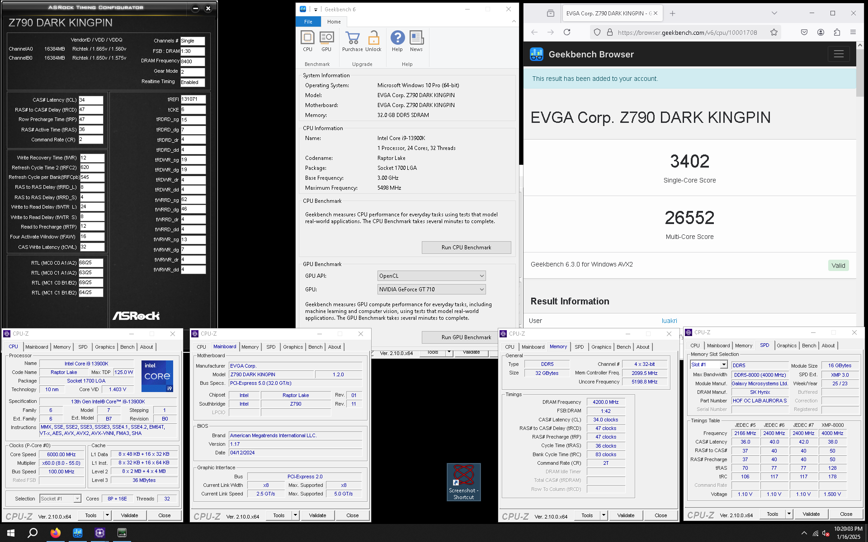868x542 pixels.
Task: Click the Unlock padlock icon in Geekbench
Action: point(373,41)
